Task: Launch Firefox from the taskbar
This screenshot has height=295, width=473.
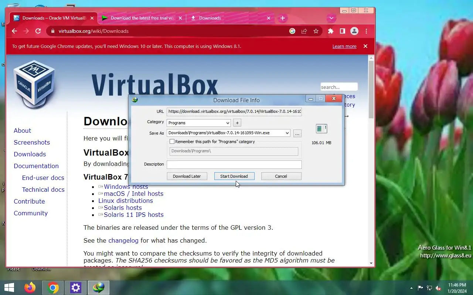Action: click(x=30, y=288)
